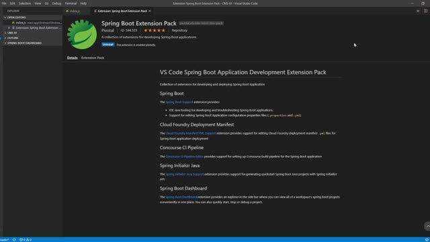430x242 pixels.
Task: Open the Cloud Foundry Manifest YML Support link
Action: (191, 133)
